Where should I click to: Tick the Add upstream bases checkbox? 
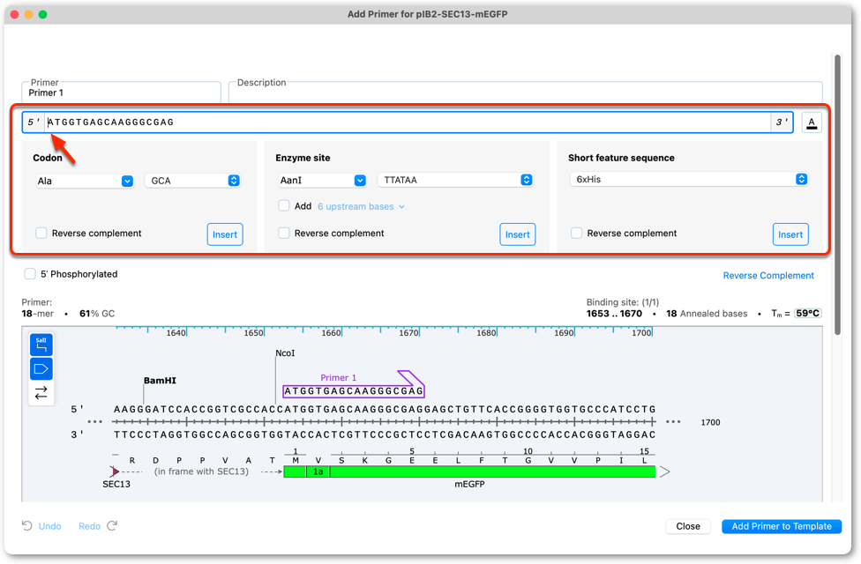click(284, 205)
